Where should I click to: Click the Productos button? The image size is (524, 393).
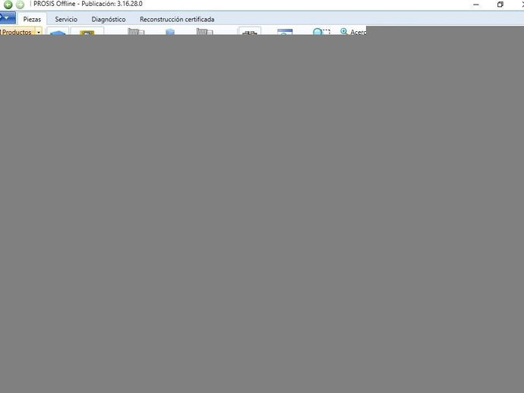pos(17,32)
